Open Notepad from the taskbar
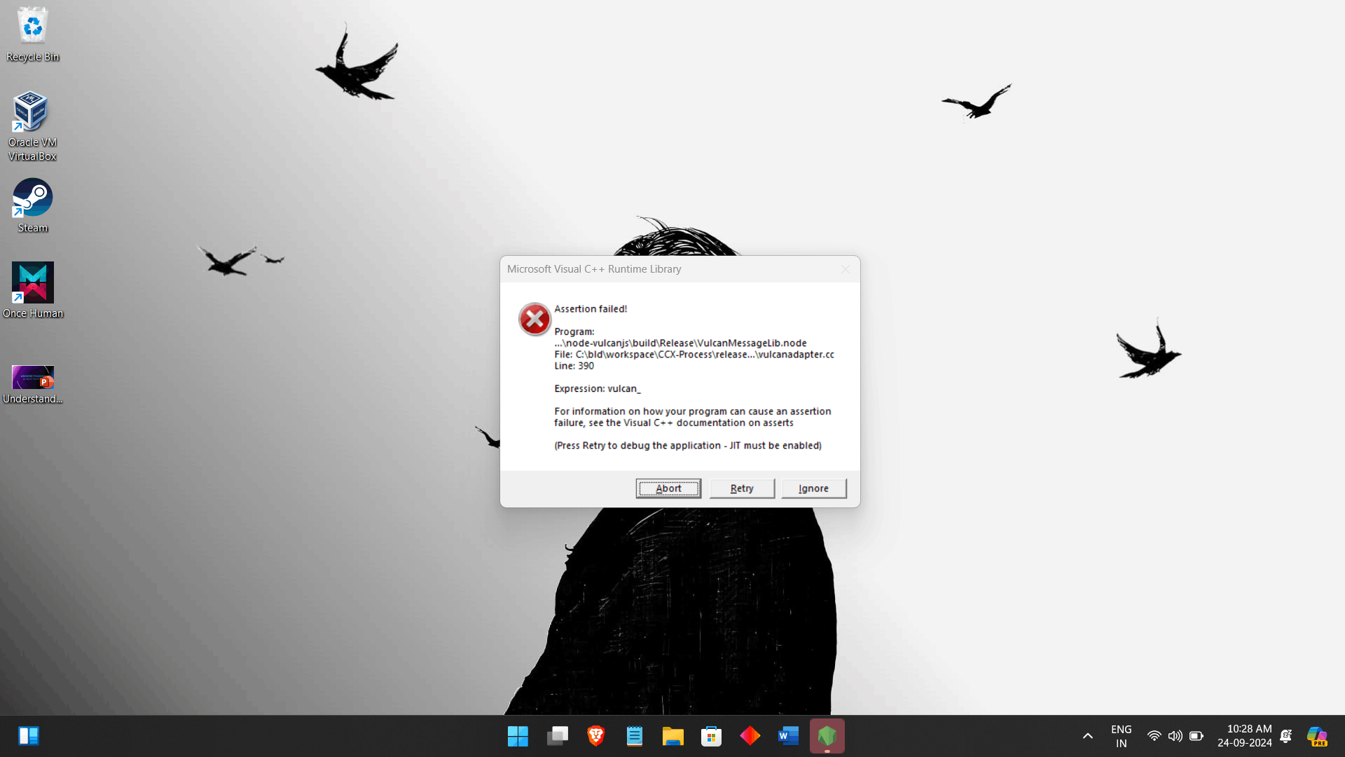This screenshot has width=1345, height=757. (x=634, y=736)
